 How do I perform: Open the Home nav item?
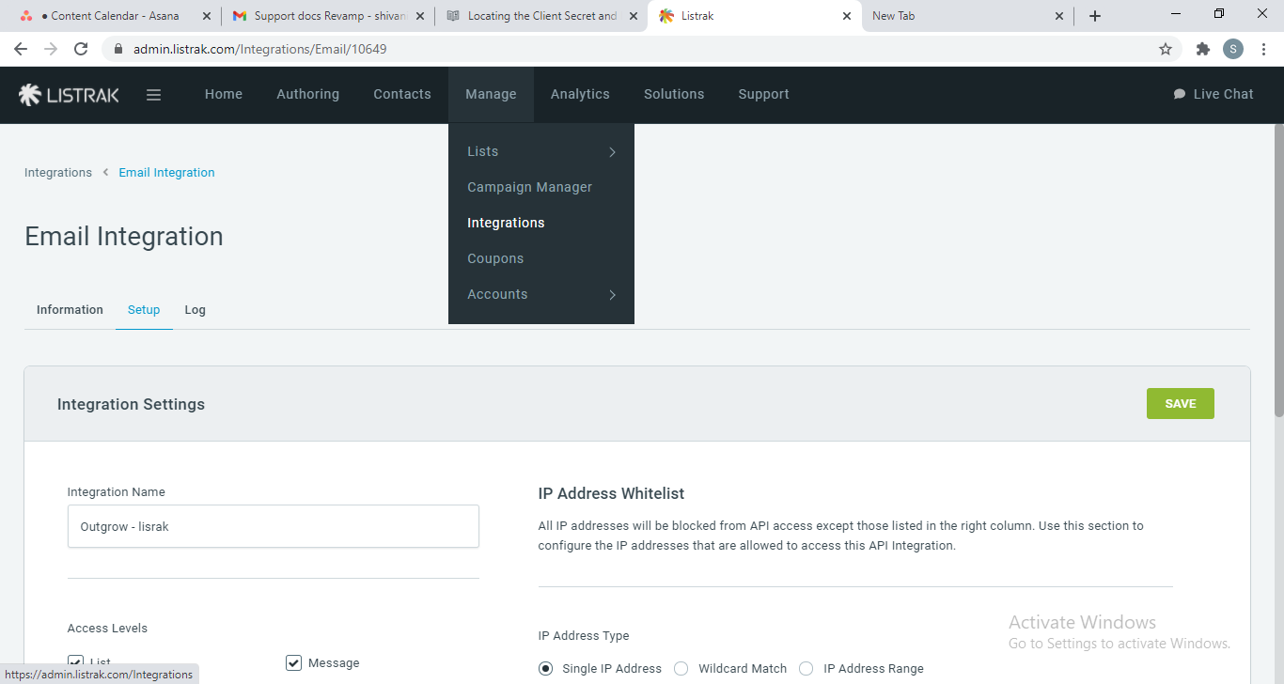click(224, 94)
